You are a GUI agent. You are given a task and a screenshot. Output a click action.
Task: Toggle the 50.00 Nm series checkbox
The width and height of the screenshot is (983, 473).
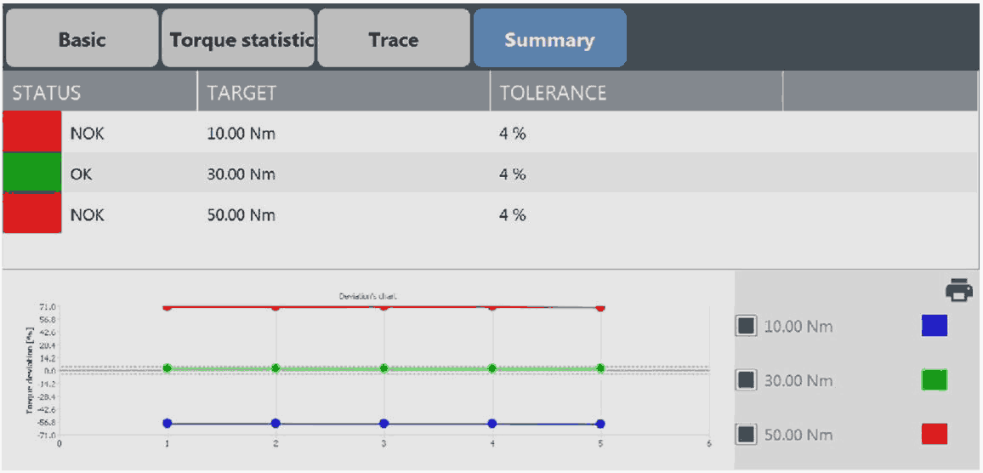[x=746, y=435]
